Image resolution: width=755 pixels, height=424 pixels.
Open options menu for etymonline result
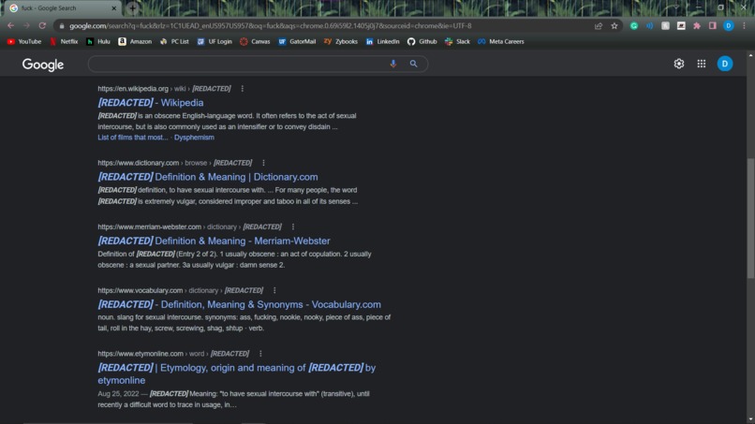click(260, 354)
